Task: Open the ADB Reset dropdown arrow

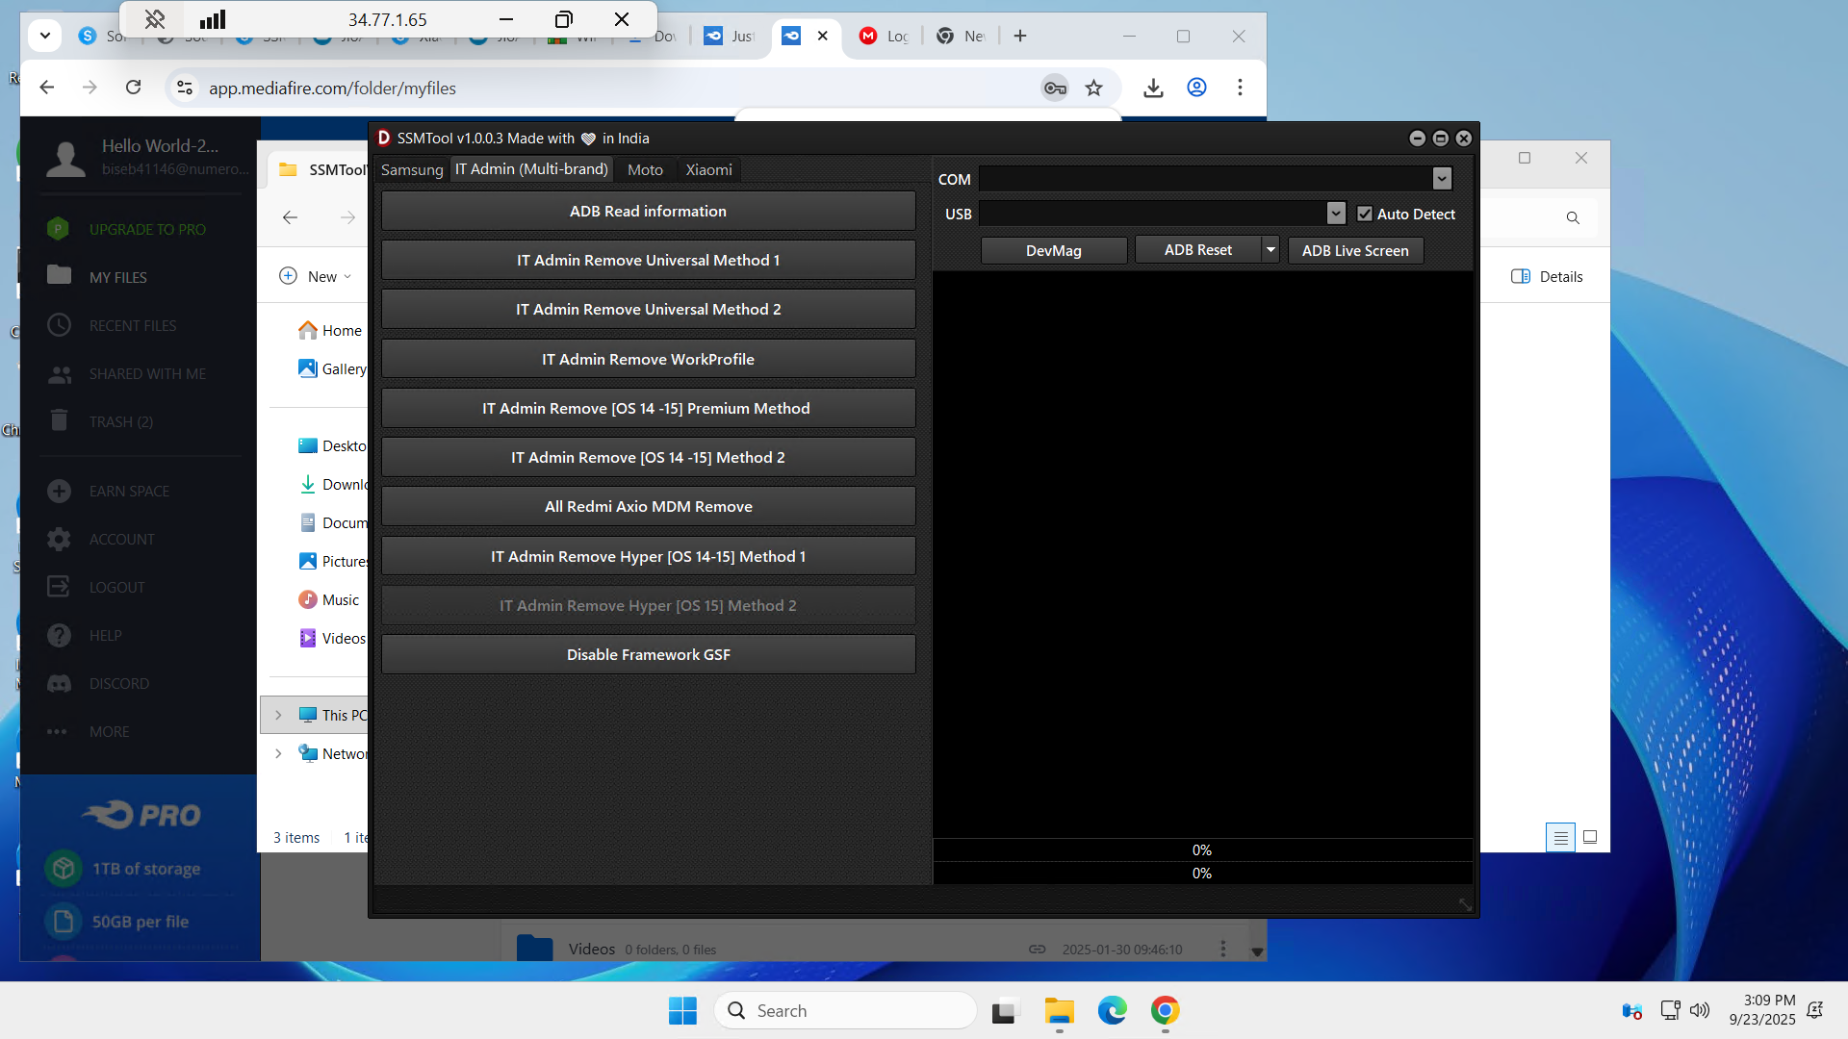Action: click(1270, 250)
